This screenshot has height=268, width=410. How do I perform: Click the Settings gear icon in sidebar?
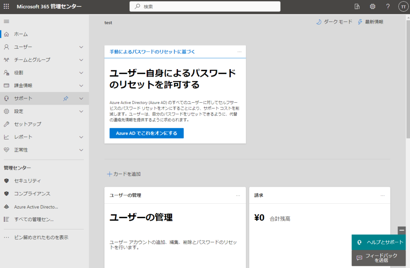point(6,111)
